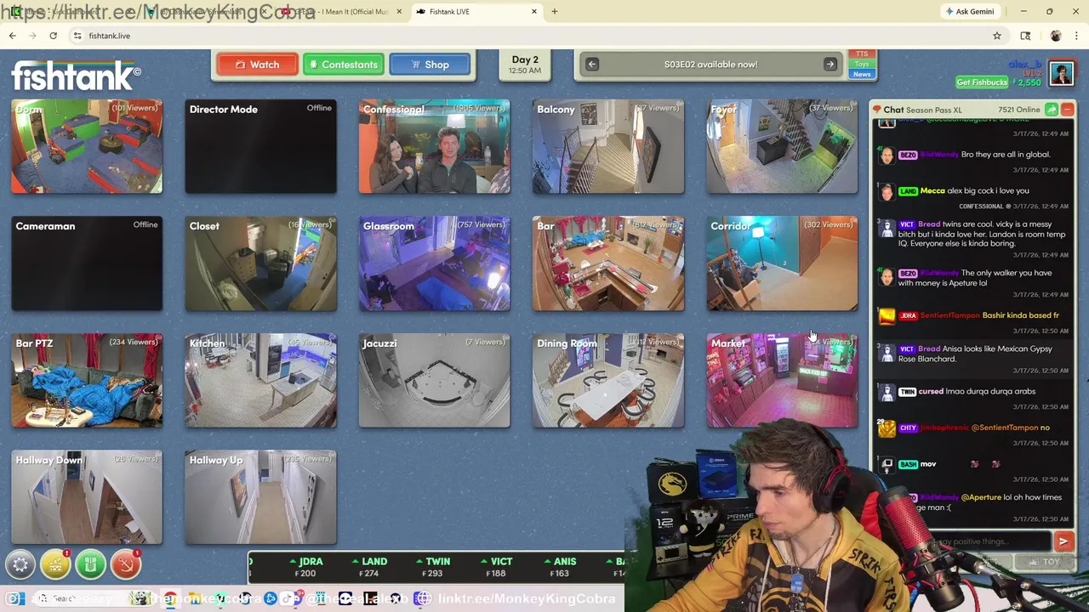This screenshot has width=1089, height=612.
Task: Click Ask Gemini button
Action: (x=969, y=12)
